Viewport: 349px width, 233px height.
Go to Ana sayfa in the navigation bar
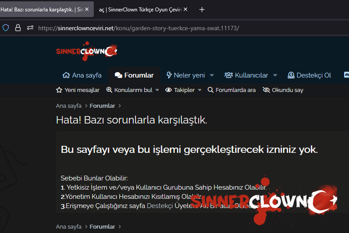(82, 75)
